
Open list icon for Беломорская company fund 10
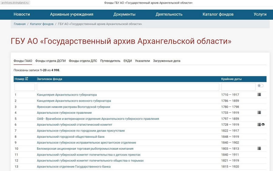pyautogui.click(x=259, y=148)
